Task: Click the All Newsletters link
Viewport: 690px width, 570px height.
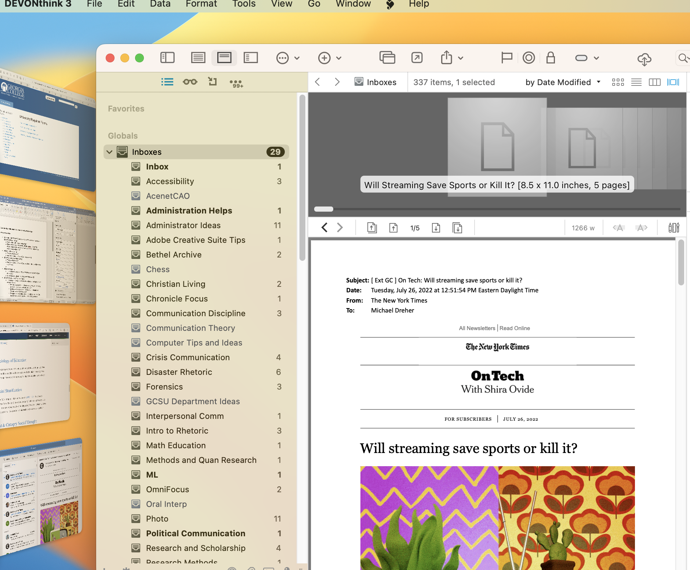Action: (476, 328)
